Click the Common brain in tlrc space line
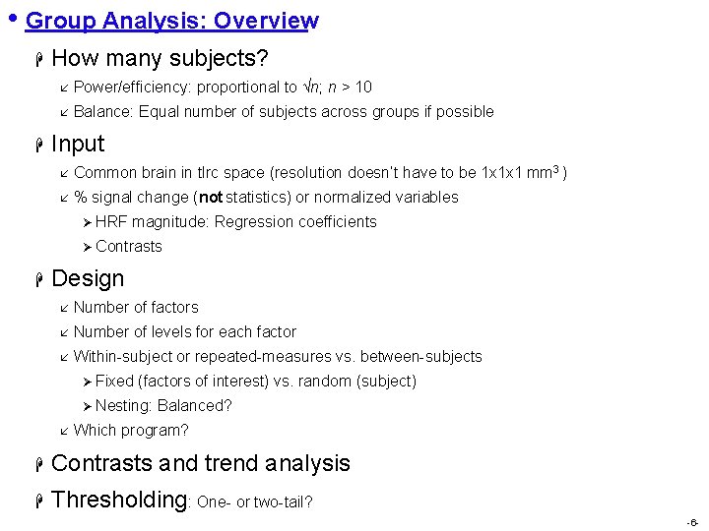Screen dimensions: 709x531 click(x=320, y=172)
